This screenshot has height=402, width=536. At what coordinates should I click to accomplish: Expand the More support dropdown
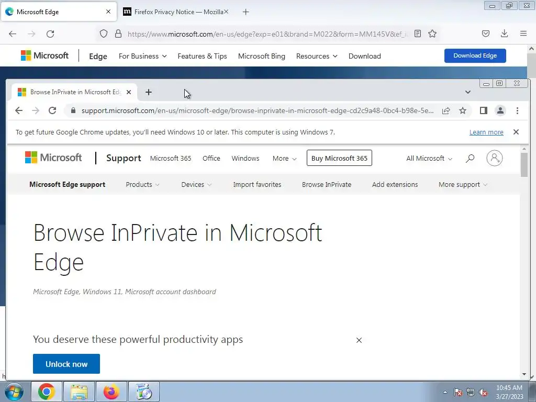[463, 185]
